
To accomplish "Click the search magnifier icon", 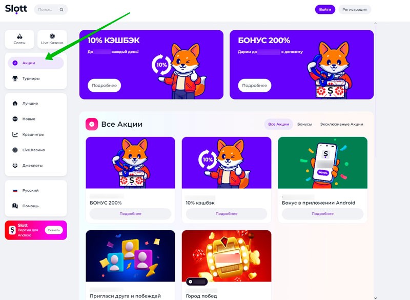I will pyautogui.click(x=61, y=10).
